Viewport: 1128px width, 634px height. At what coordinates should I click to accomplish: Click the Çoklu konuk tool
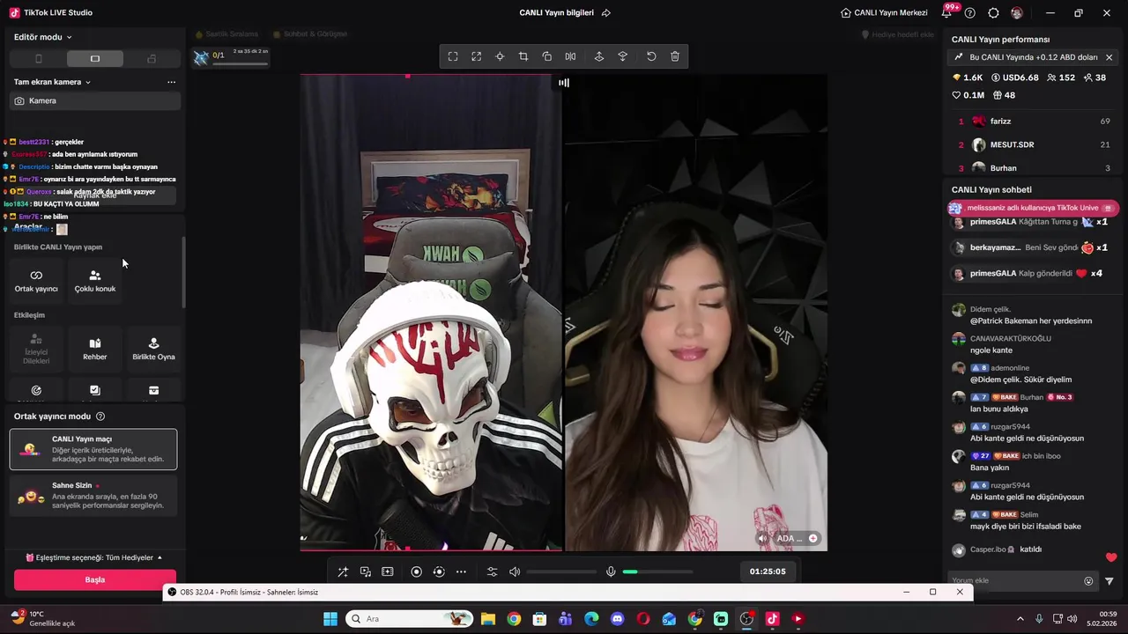(95, 281)
